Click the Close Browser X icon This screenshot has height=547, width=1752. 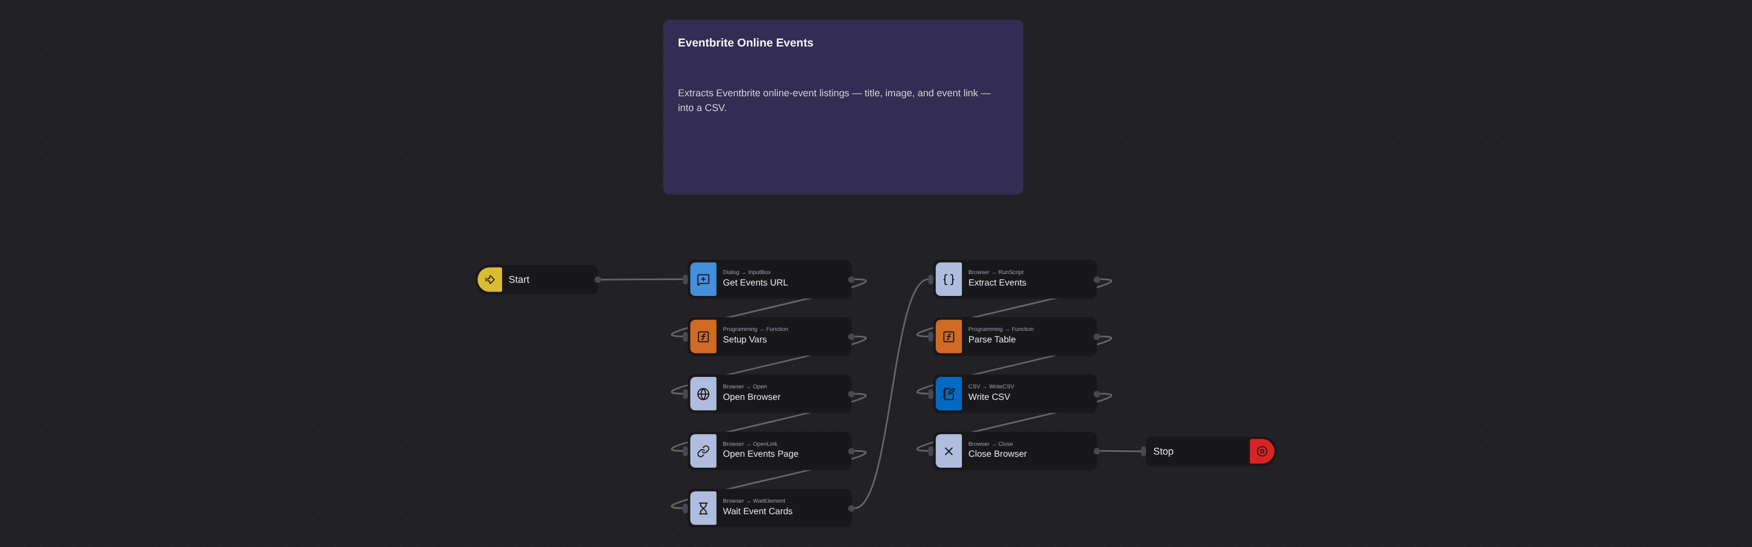949,451
